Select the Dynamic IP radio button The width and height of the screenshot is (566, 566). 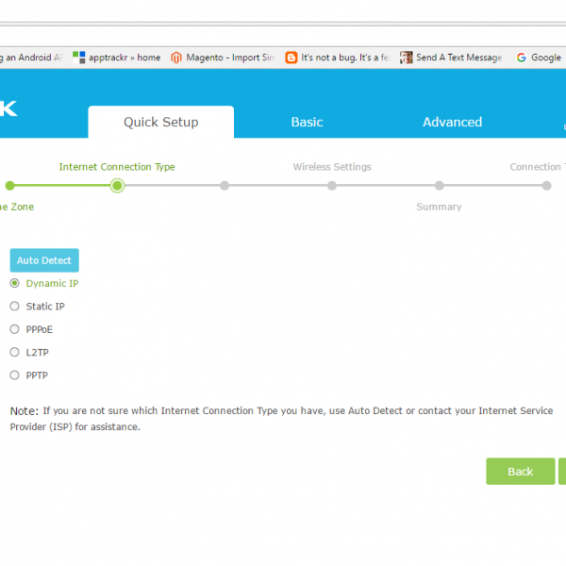pos(14,283)
